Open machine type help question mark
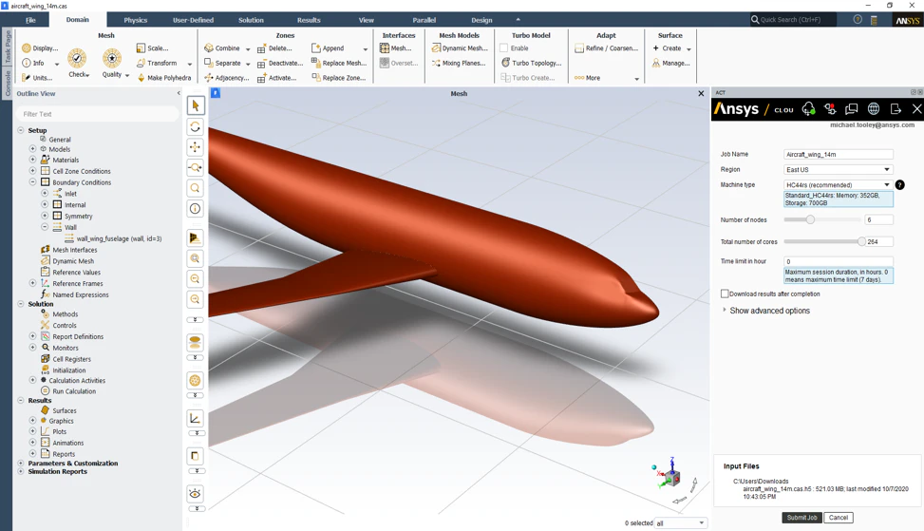924x531 pixels. (x=900, y=185)
